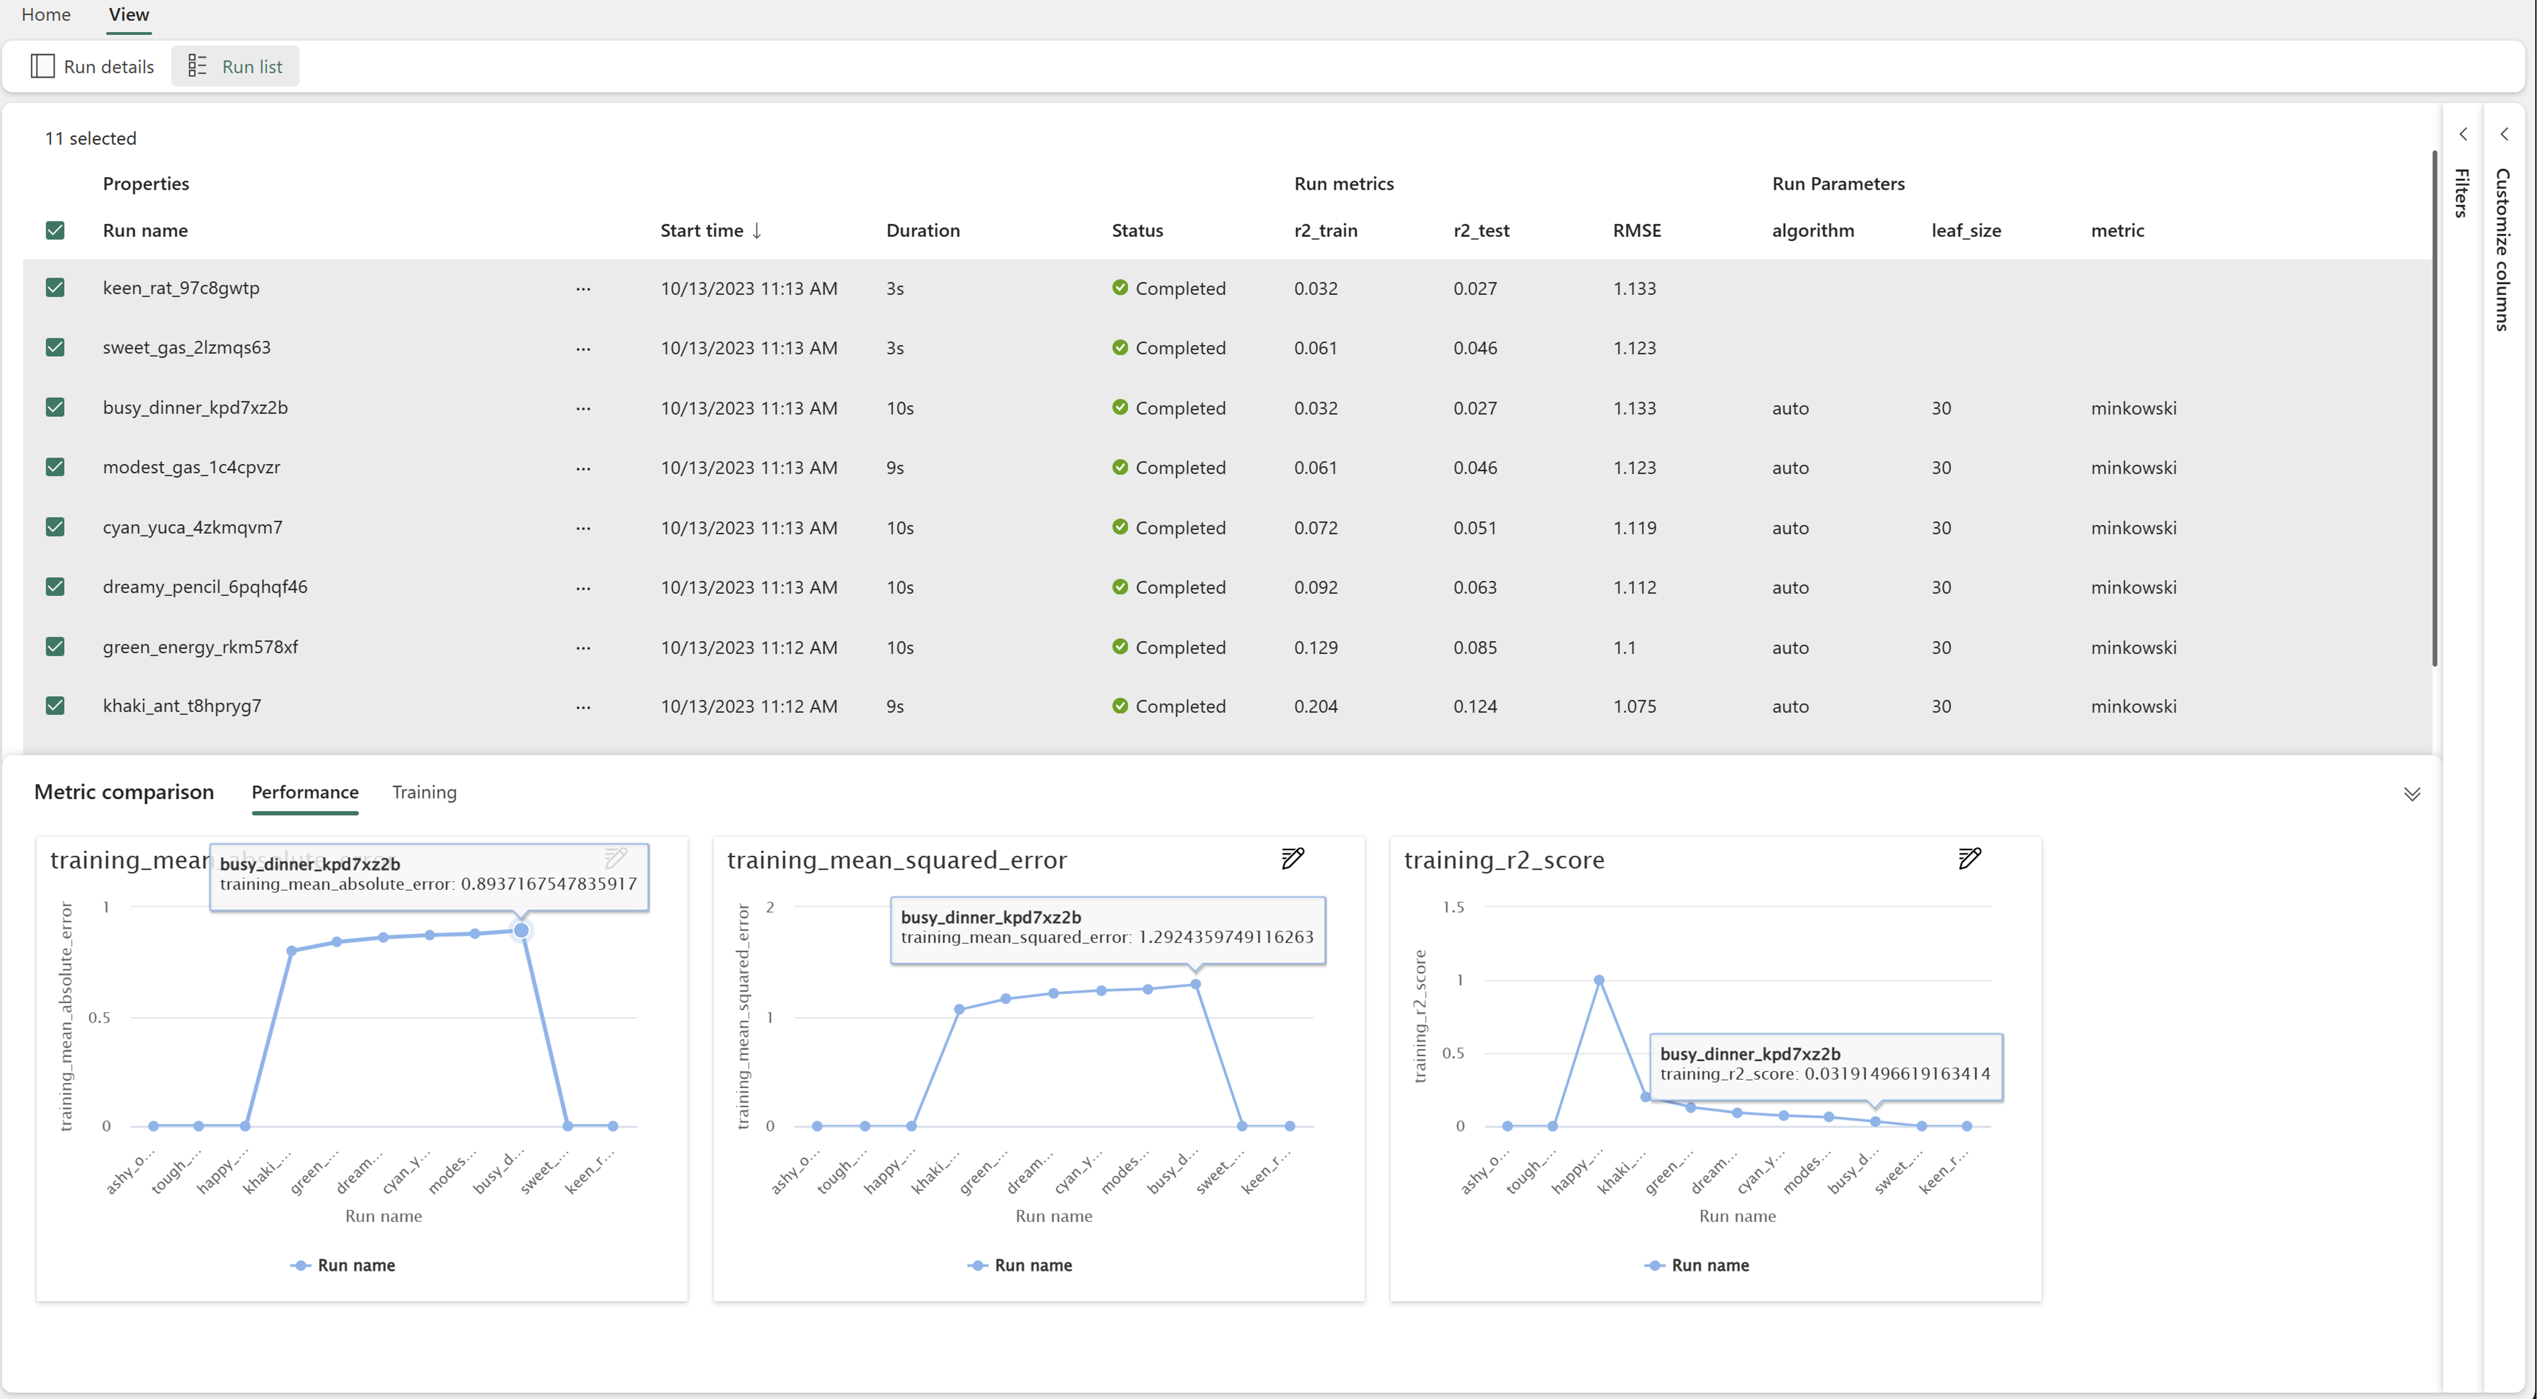
Task: Open more options for cyan_yuca_4zkmqvm7 run
Action: pyautogui.click(x=583, y=528)
